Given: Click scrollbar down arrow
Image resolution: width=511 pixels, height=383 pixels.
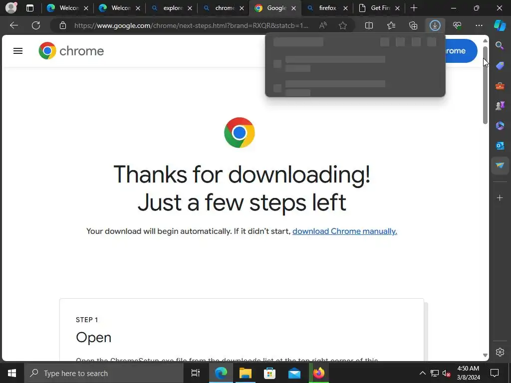Looking at the screenshot, I should 485,355.
